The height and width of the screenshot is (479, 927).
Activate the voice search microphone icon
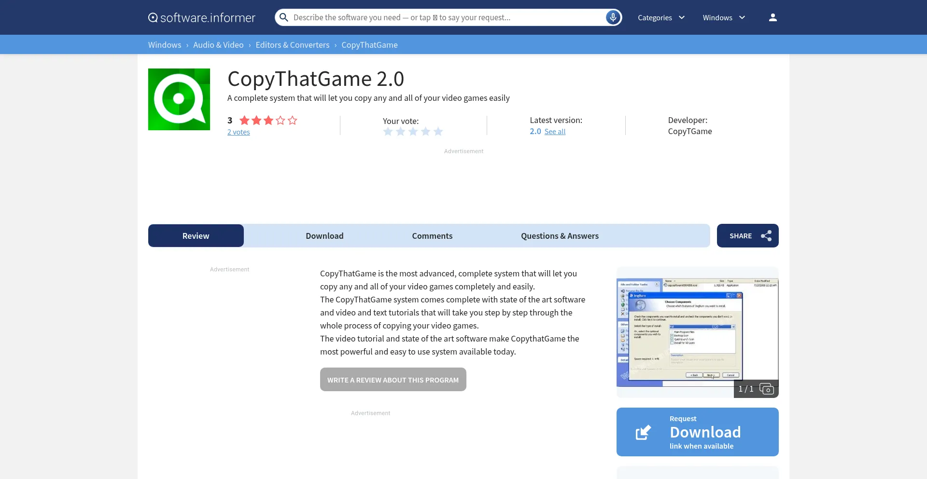pyautogui.click(x=612, y=17)
